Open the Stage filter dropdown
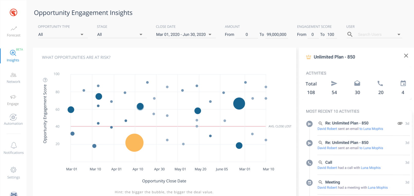The width and height of the screenshot is (414, 196). [141, 35]
